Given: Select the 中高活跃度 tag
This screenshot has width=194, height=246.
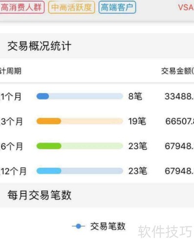Looking at the screenshot, I should point(71,7).
